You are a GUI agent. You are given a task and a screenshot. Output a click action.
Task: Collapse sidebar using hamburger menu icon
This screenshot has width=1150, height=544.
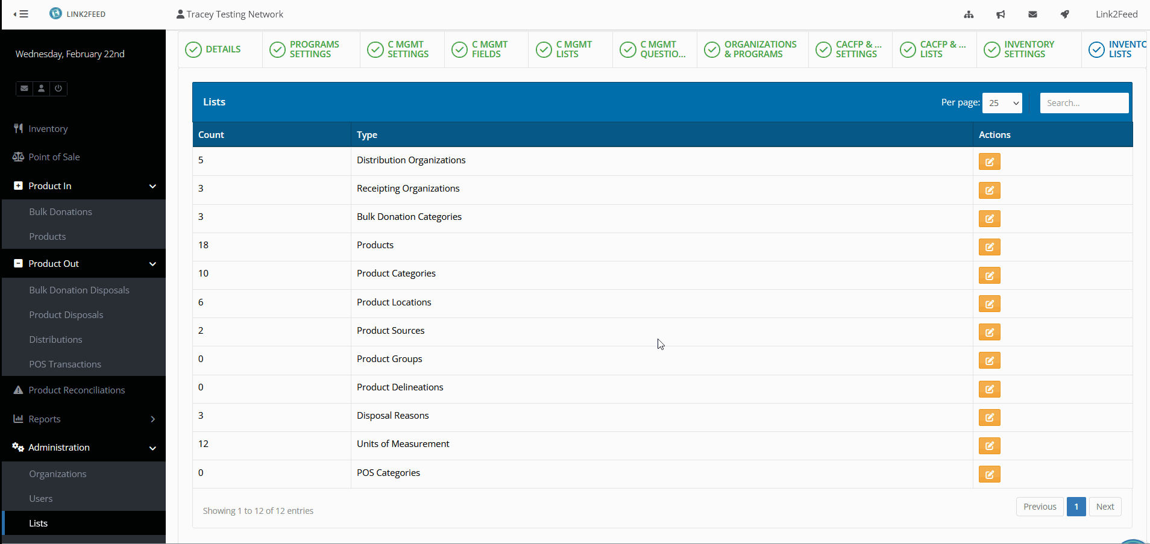tap(21, 14)
